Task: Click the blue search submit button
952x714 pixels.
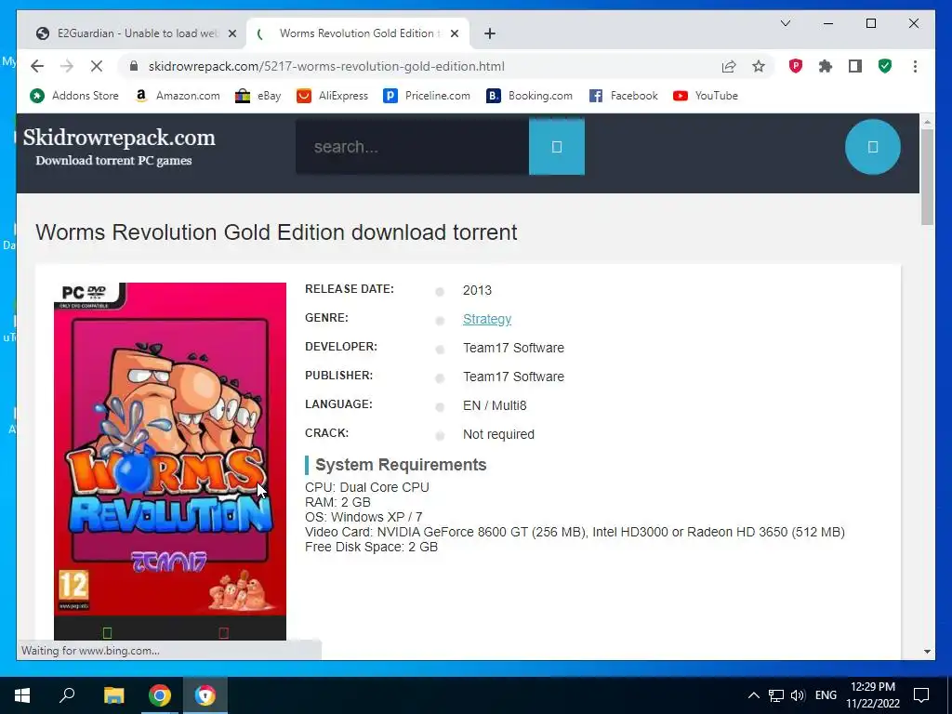Action: 557,146
